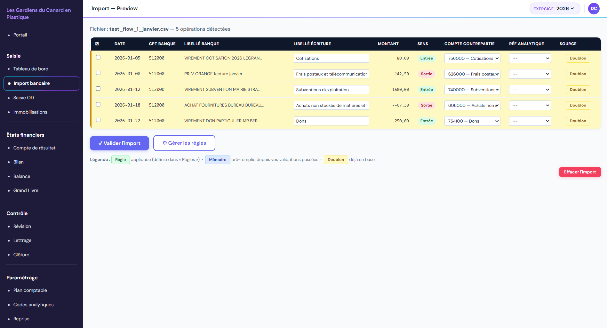Click the green Règle legend badge
This screenshot has width=607, height=328.
tap(120, 160)
